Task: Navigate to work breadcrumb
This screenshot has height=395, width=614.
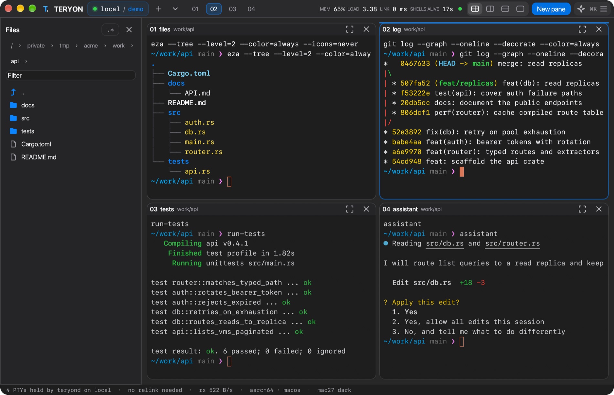Action: click(119, 46)
